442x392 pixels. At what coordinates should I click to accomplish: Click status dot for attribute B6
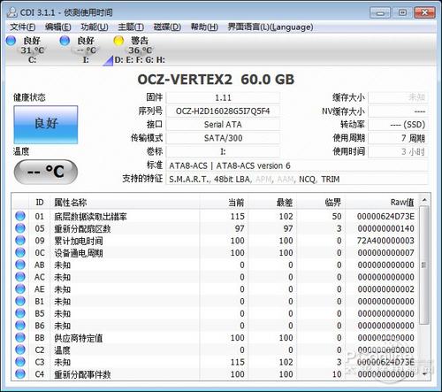(x=20, y=325)
